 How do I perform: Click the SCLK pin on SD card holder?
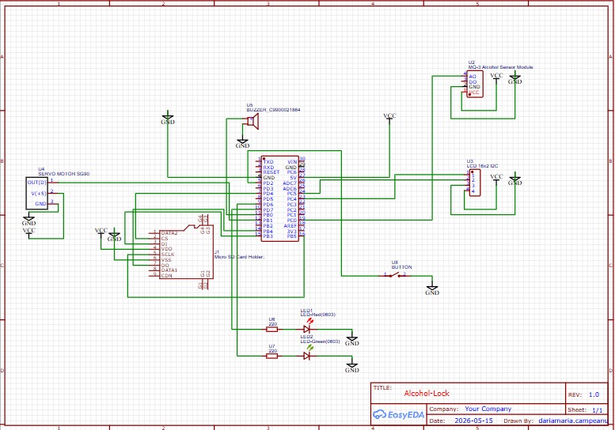point(168,255)
